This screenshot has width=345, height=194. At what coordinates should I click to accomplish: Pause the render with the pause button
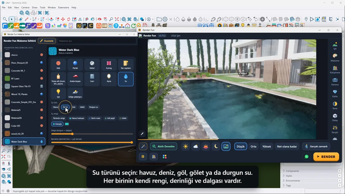pos(143,157)
